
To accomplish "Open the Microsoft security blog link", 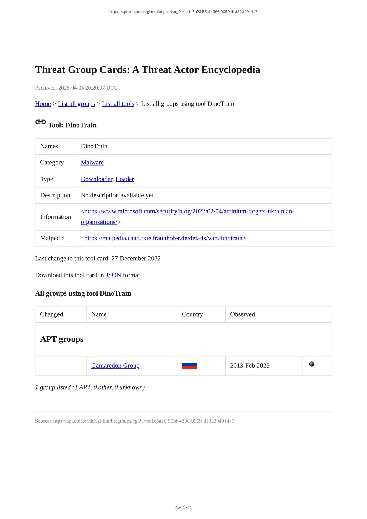I will pyautogui.click(x=189, y=211).
